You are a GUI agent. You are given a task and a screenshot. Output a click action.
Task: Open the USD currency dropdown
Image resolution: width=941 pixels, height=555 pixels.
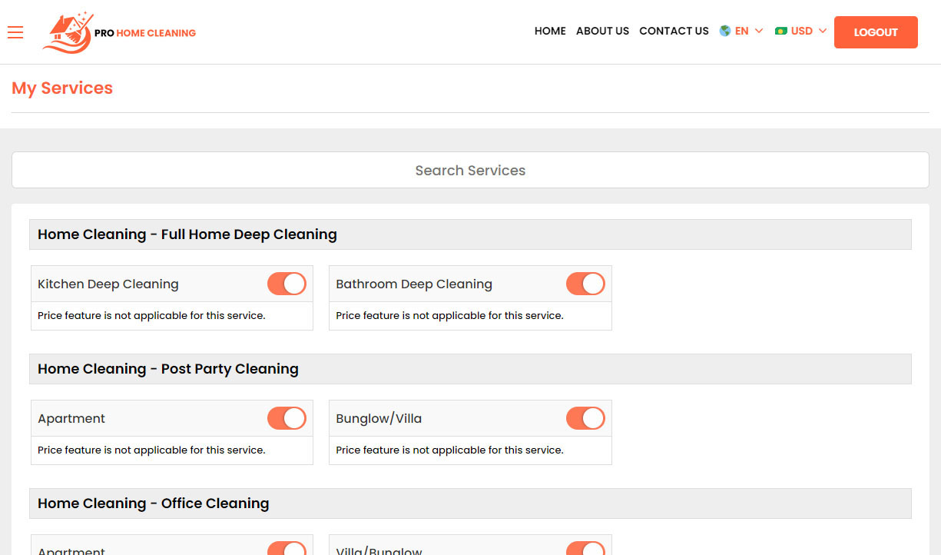point(803,31)
